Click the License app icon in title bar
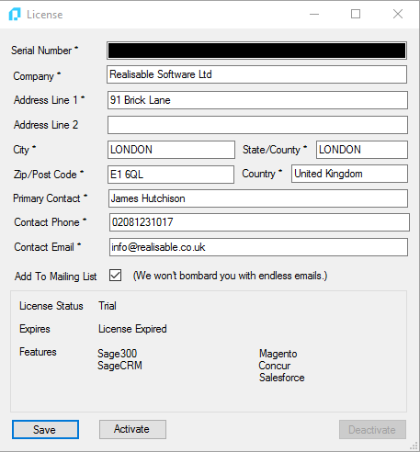Image resolution: width=420 pixels, height=452 pixels. (15, 15)
